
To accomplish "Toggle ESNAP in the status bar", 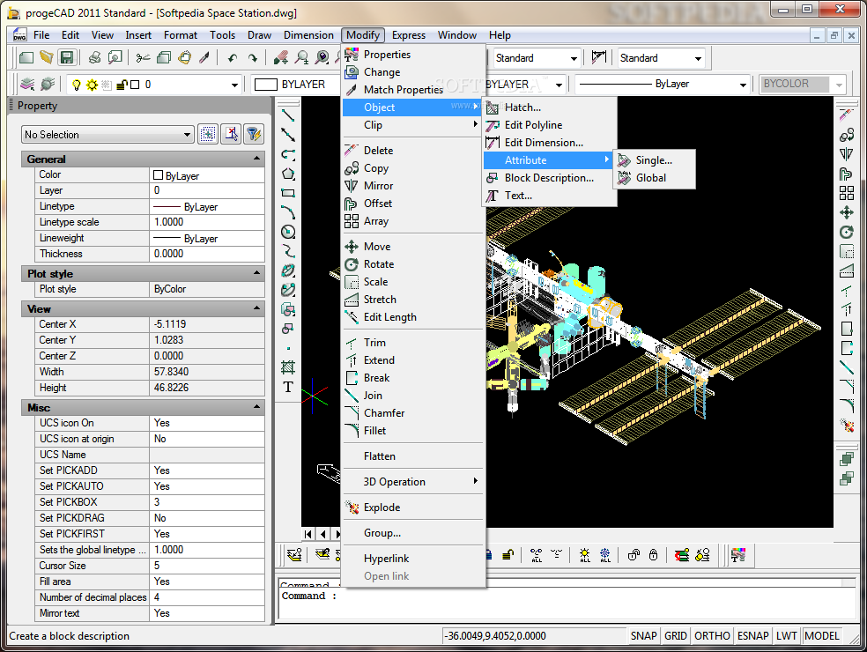I will coord(753,636).
